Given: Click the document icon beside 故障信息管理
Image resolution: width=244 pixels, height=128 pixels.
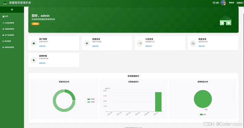Looking at the screenshot, I should click(x=3, y=47).
